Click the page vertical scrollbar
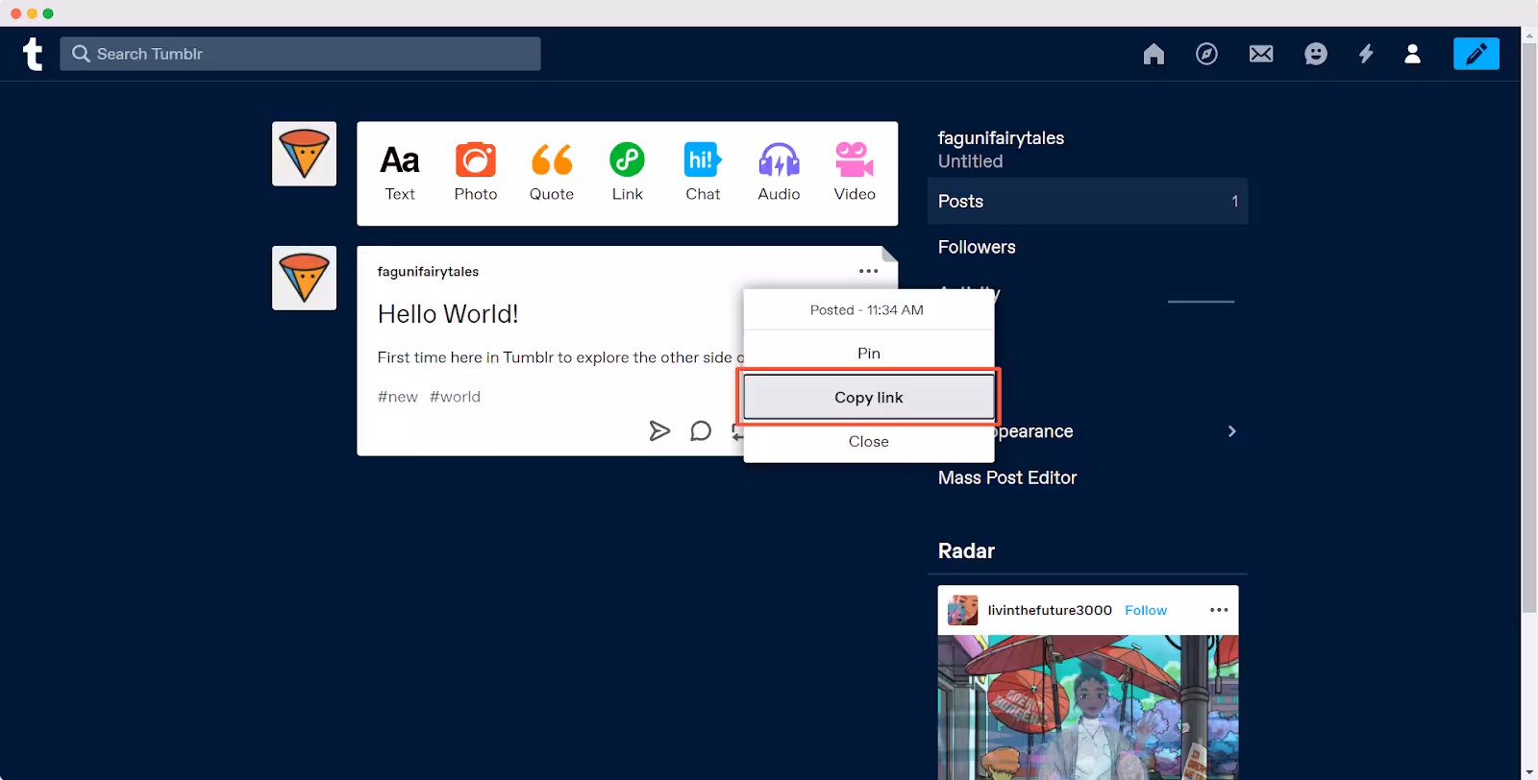 (x=1529, y=328)
